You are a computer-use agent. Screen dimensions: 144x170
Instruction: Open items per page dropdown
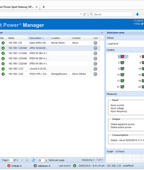coord(46,160)
